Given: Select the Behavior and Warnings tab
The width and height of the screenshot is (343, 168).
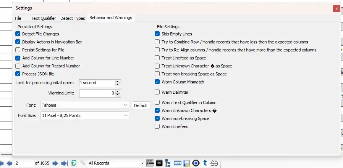Looking at the screenshot, I should click(111, 18).
